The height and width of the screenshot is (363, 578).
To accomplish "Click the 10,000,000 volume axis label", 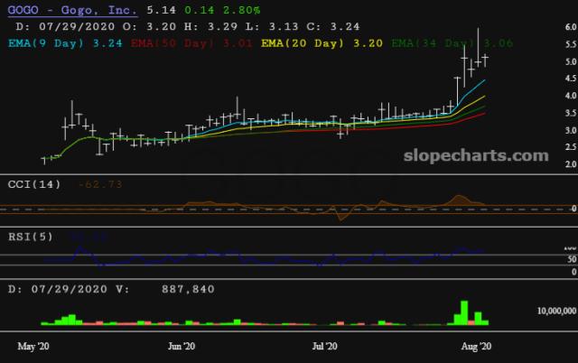I will [x=556, y=311].
